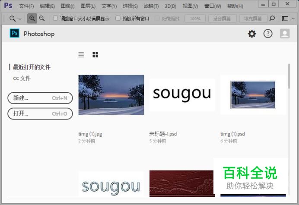Viewport: 299px width, 205px height.
Task: Click the Ps application icon in the menu bar
Action: [x=8, y=6]
